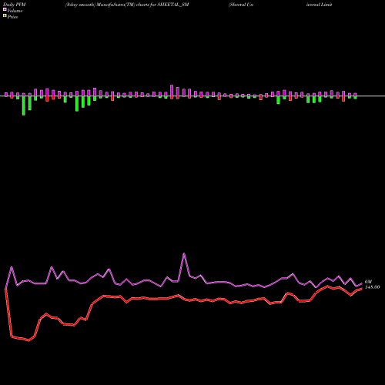
Task: Click the 'Daily PVM' title text
Action: point(15,5)
